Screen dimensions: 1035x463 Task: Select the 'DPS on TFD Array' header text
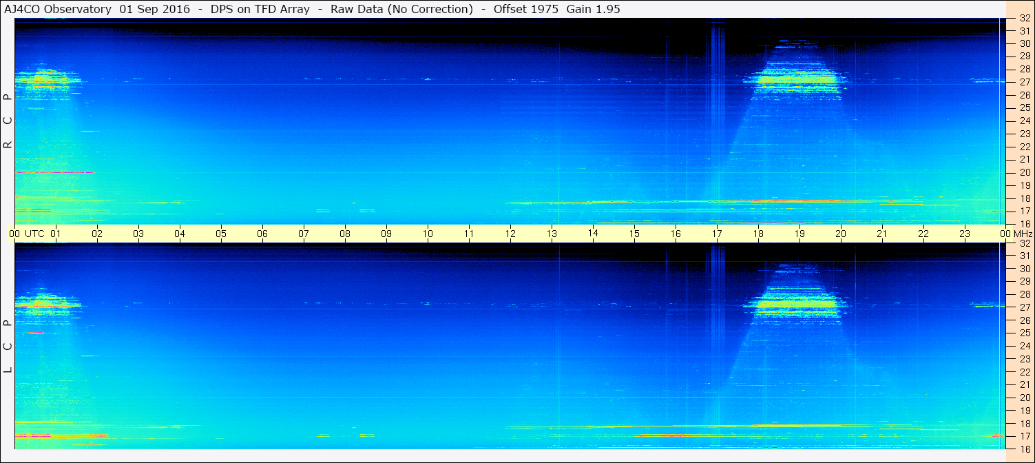260,9
